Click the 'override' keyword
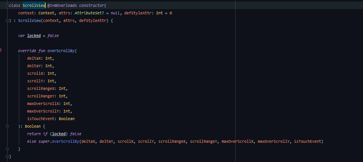 coord(27,51)
